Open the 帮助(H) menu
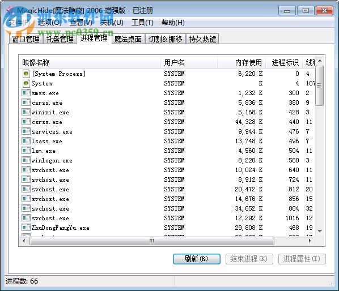 [x=173, y=23]
